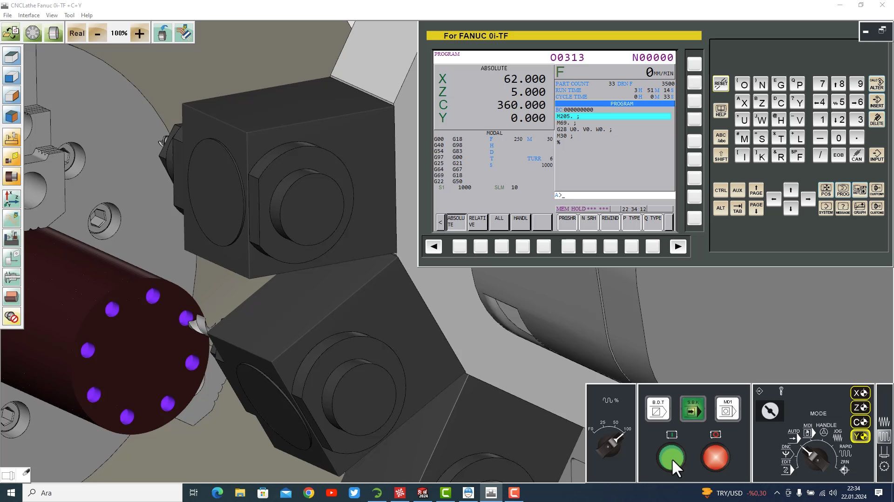This screenshot has height=502, width=894.
Task: Select the front view cube icon
Action: [x=12, y=77]
